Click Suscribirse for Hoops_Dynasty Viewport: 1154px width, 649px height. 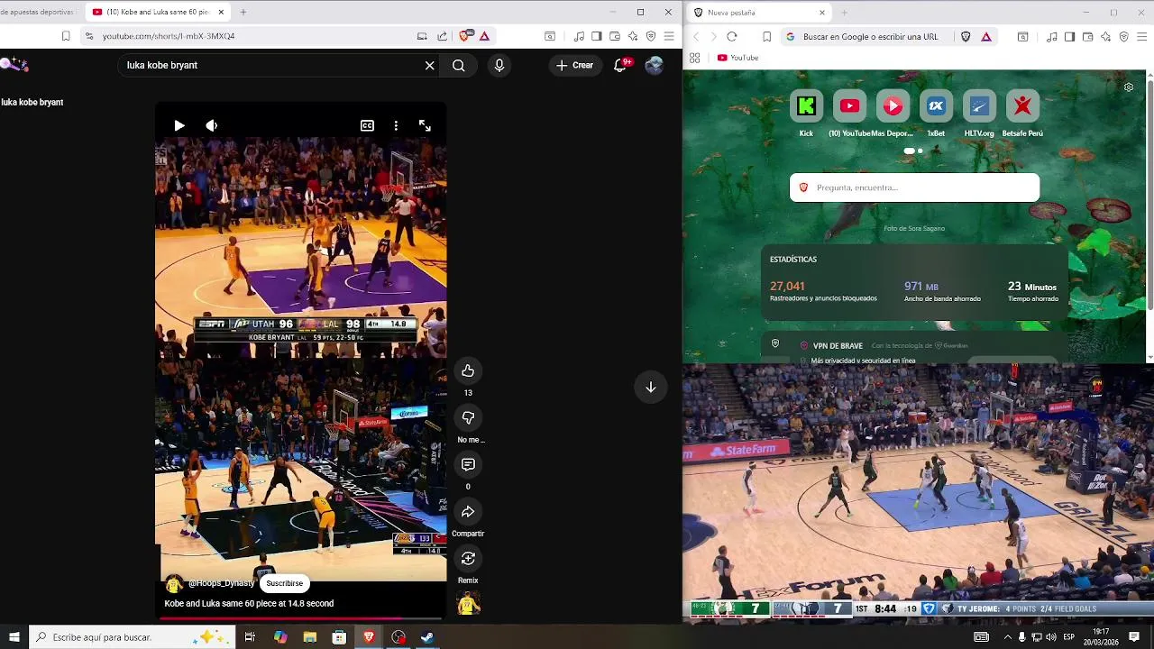[284, 583]
